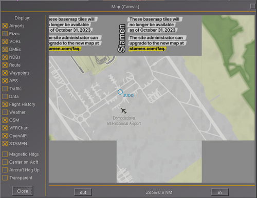The height and width of the screenshot is (198, 257).
Task: Click the dialog corner square icon
Action: coord(252,7)
